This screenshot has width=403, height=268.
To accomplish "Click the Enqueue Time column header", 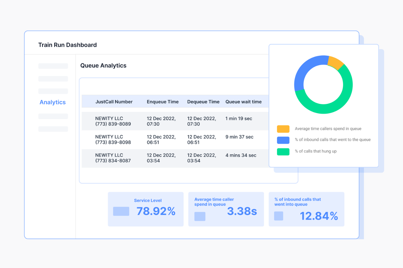I will 163,102.
